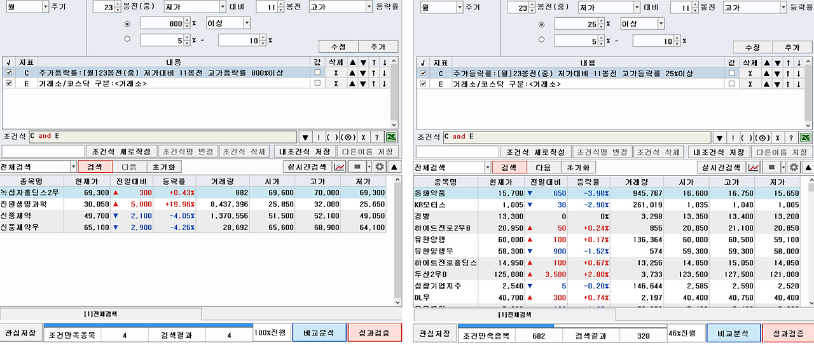Focus the condition name input in the left panel
814x345 pixels.
(43, 152)
